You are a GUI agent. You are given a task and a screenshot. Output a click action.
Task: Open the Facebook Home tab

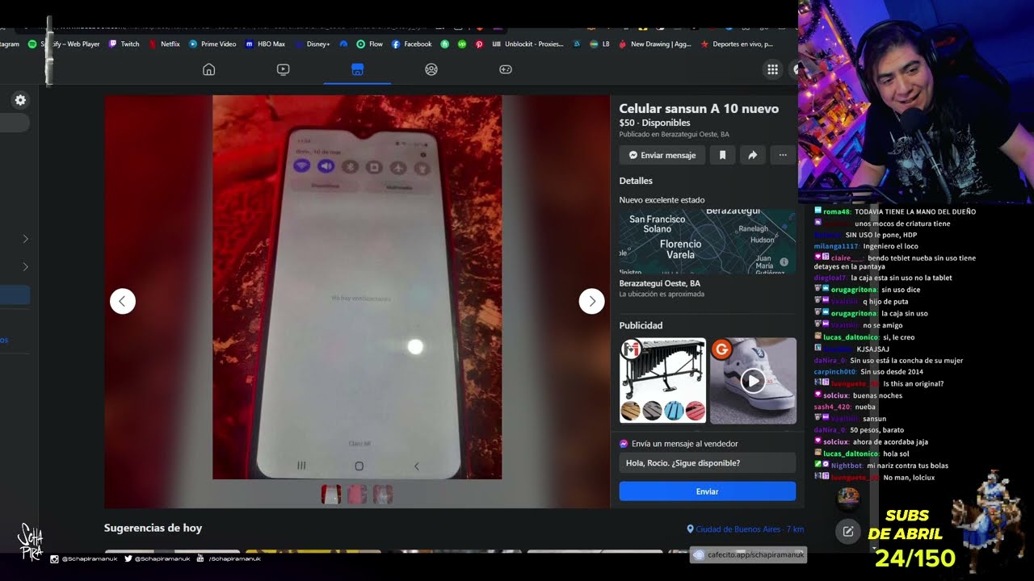(x=208, y=69)
